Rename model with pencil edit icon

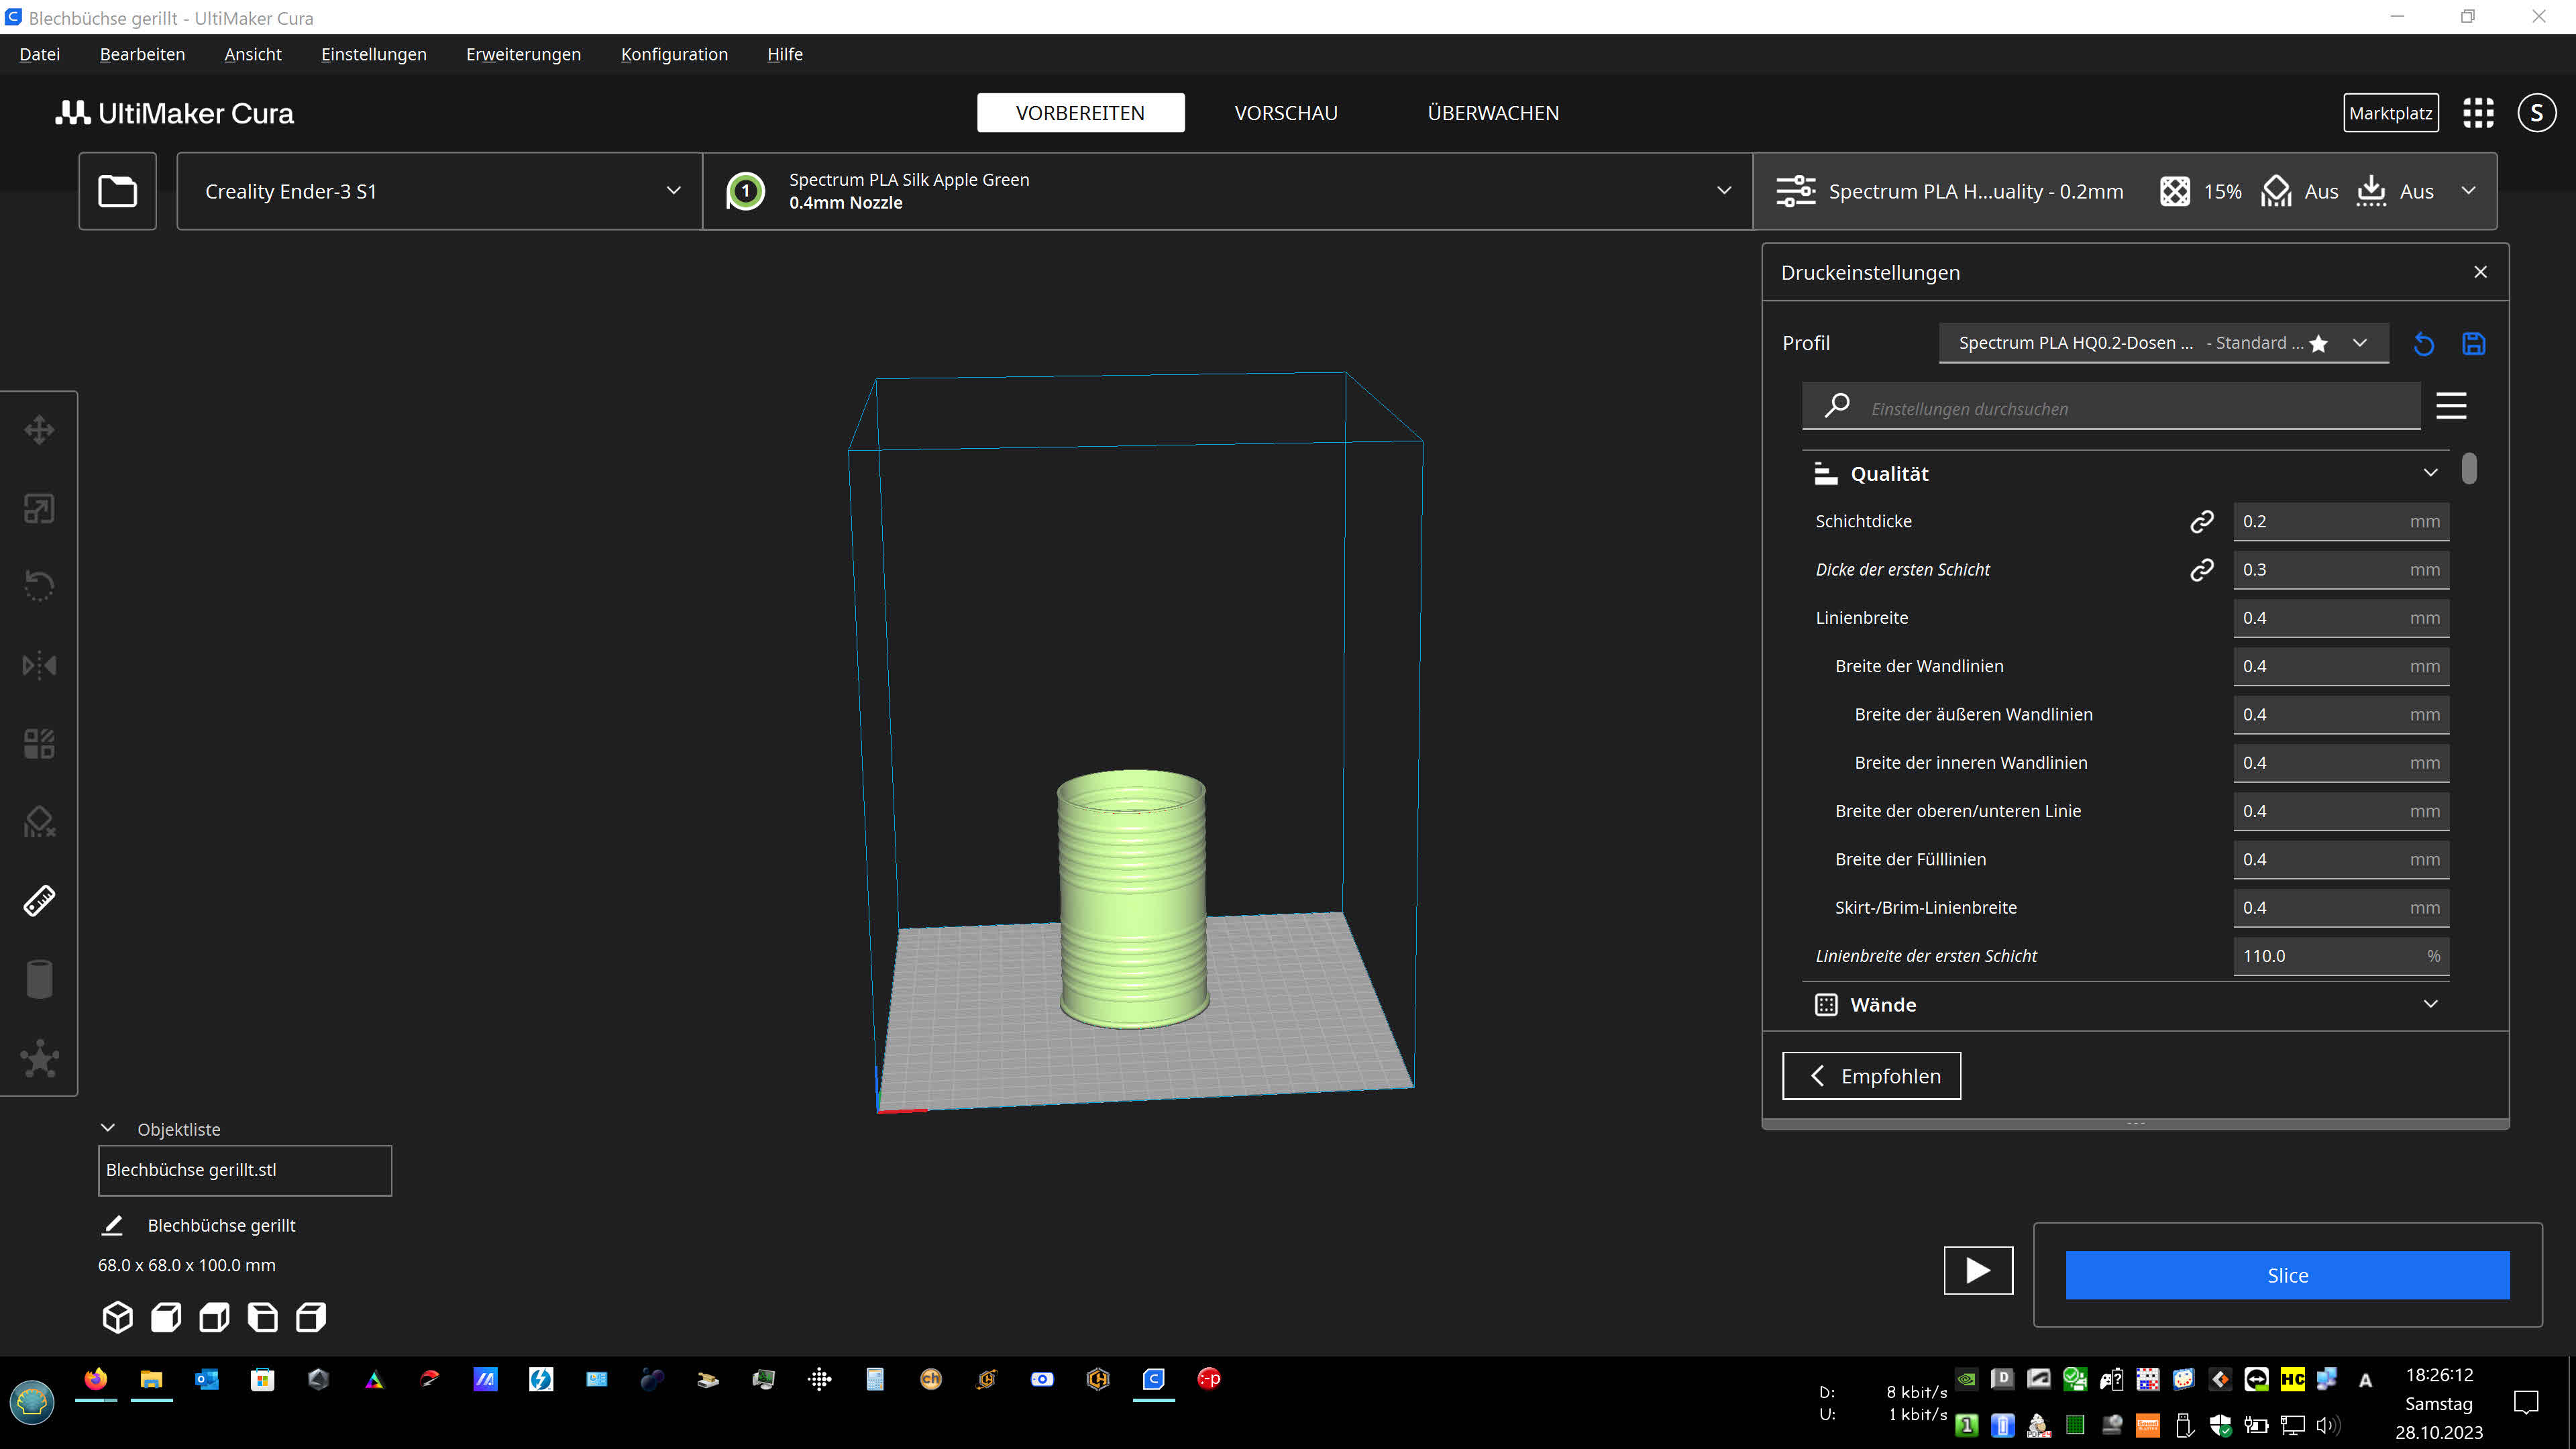(112, 1225)
